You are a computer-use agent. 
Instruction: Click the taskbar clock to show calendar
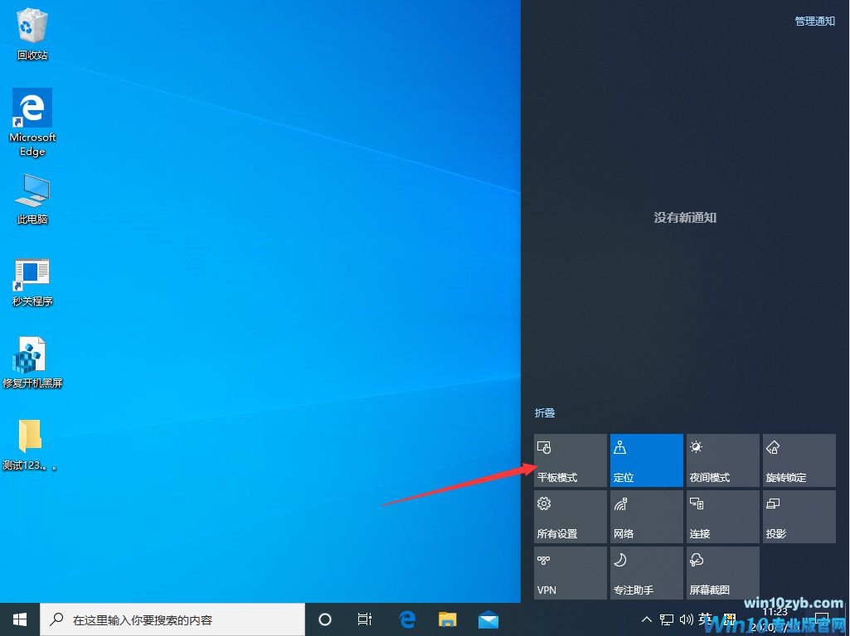point(775,619)
